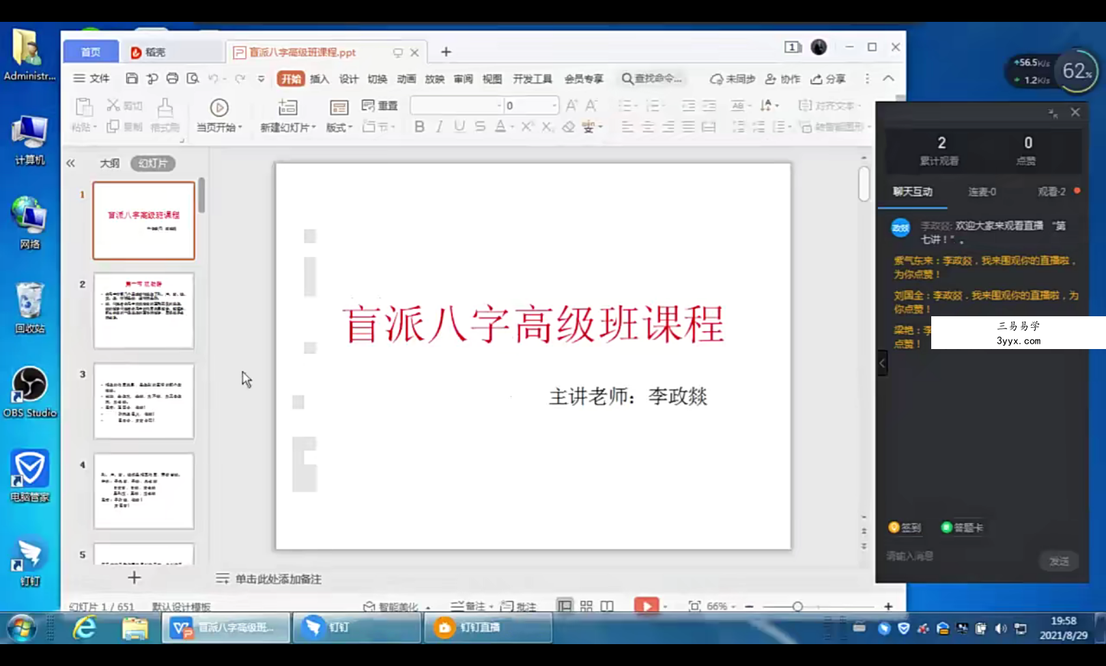Image resolution: width=1106 pixels, height=666 pixels.
Task: Click Share (分享) button in WPS
Action: coord(828,79)
